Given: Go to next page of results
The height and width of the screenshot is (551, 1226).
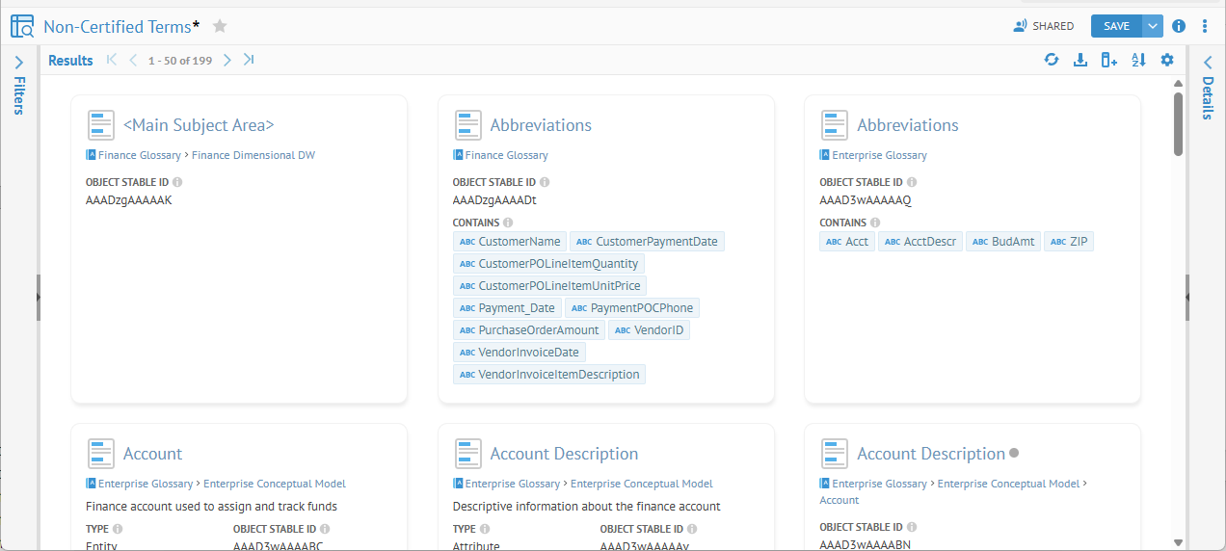Looking at the screenshot, I should (227, 60).
